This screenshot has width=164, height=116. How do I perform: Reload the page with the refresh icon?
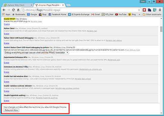13,10
